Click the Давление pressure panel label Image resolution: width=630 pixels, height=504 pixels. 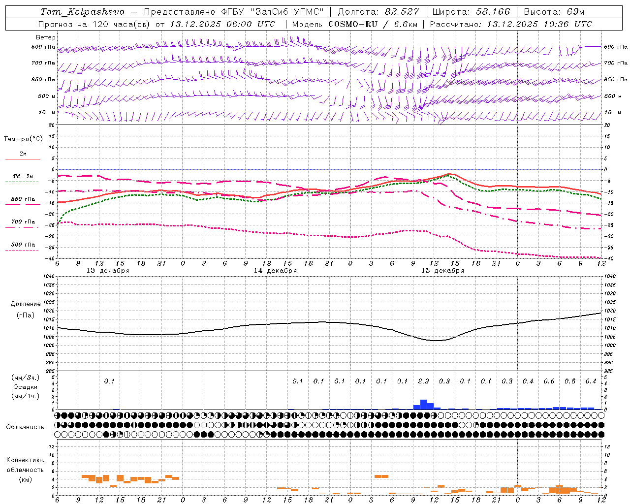coord(26,304)
